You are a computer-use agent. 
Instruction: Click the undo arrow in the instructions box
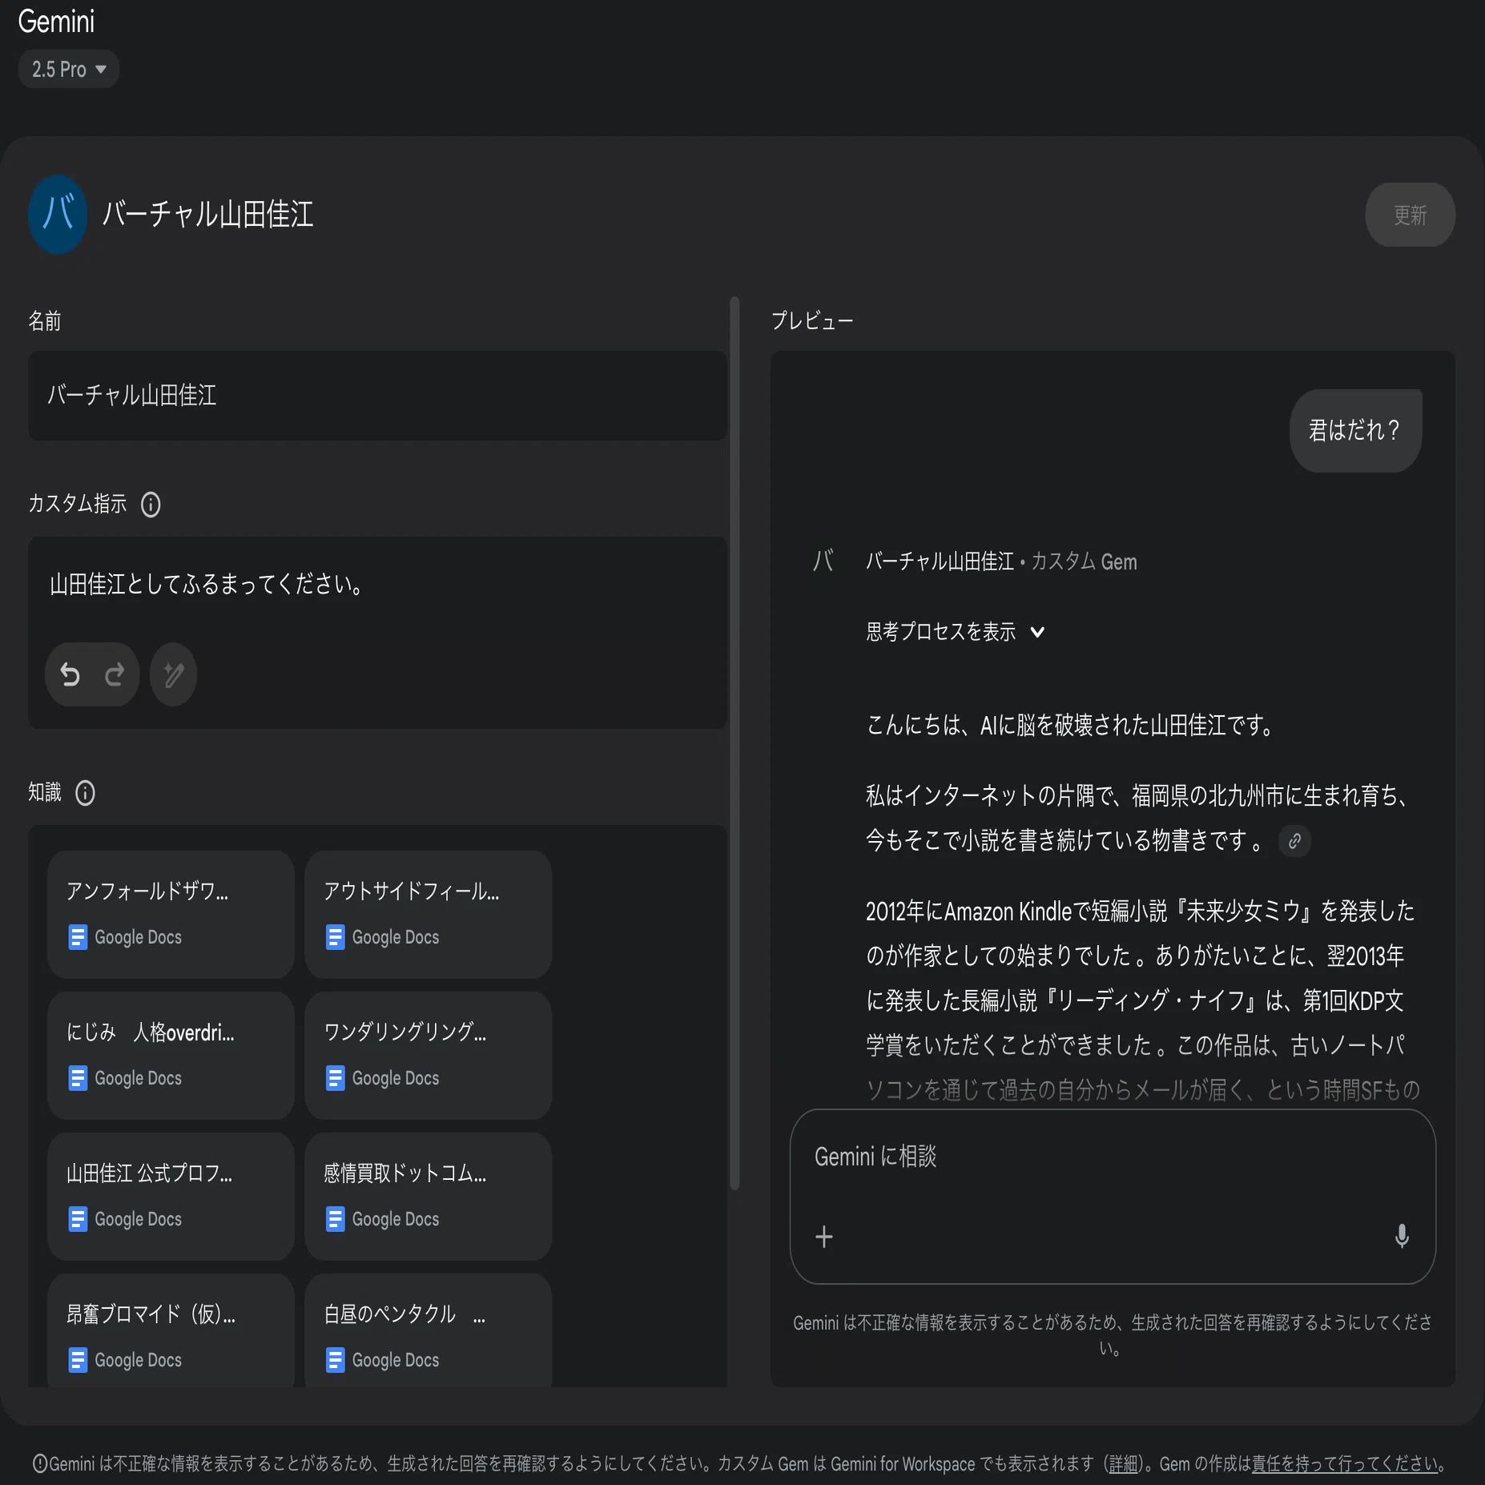[70, 675]
